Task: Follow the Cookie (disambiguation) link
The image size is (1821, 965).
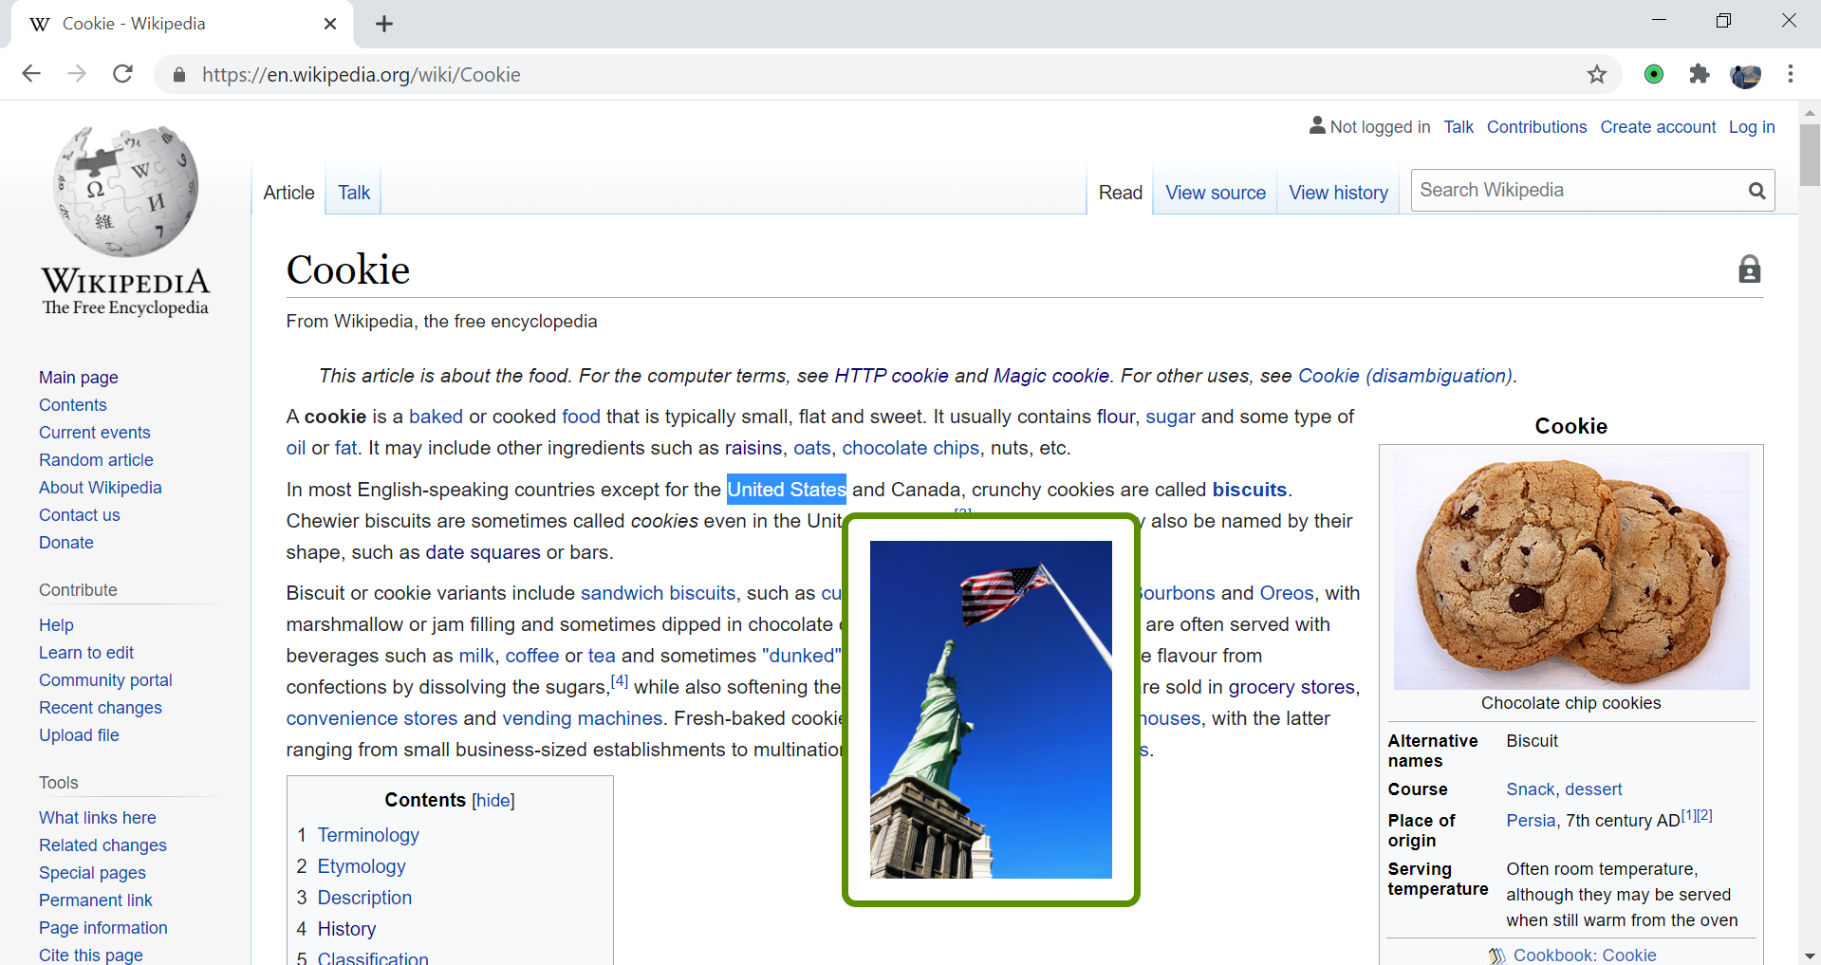Action: 1405,376
